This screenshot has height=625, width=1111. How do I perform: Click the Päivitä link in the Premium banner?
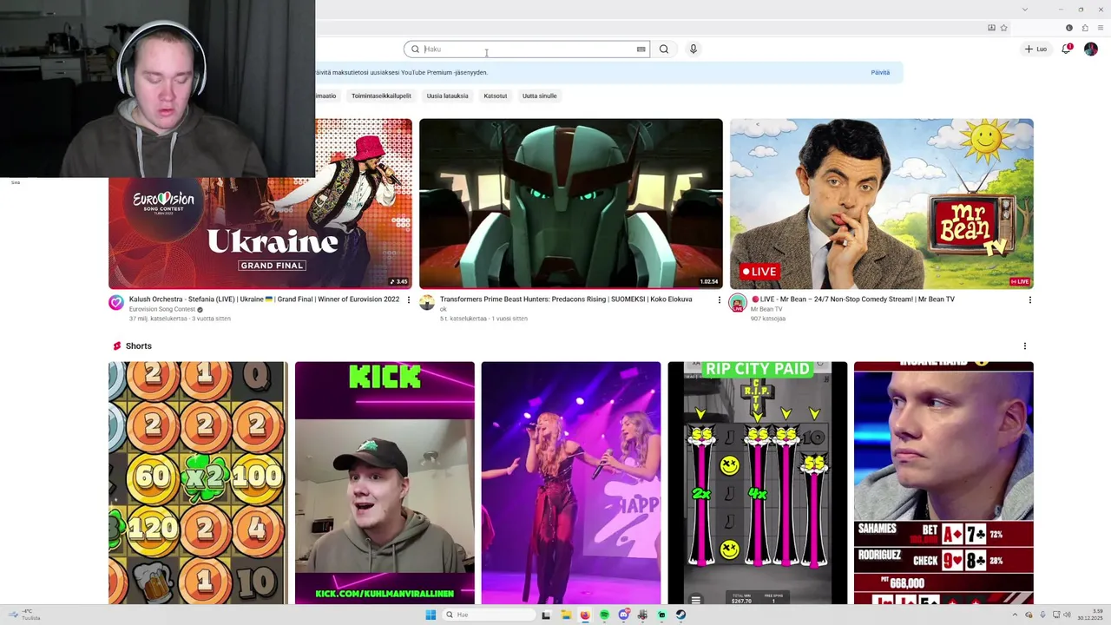pyautogui.click(x=880, y=73)
